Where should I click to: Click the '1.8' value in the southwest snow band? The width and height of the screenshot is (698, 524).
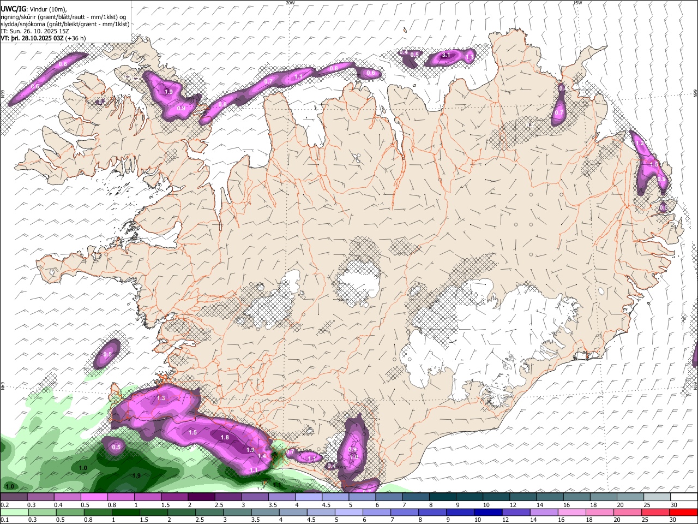[x=225, y=438]
